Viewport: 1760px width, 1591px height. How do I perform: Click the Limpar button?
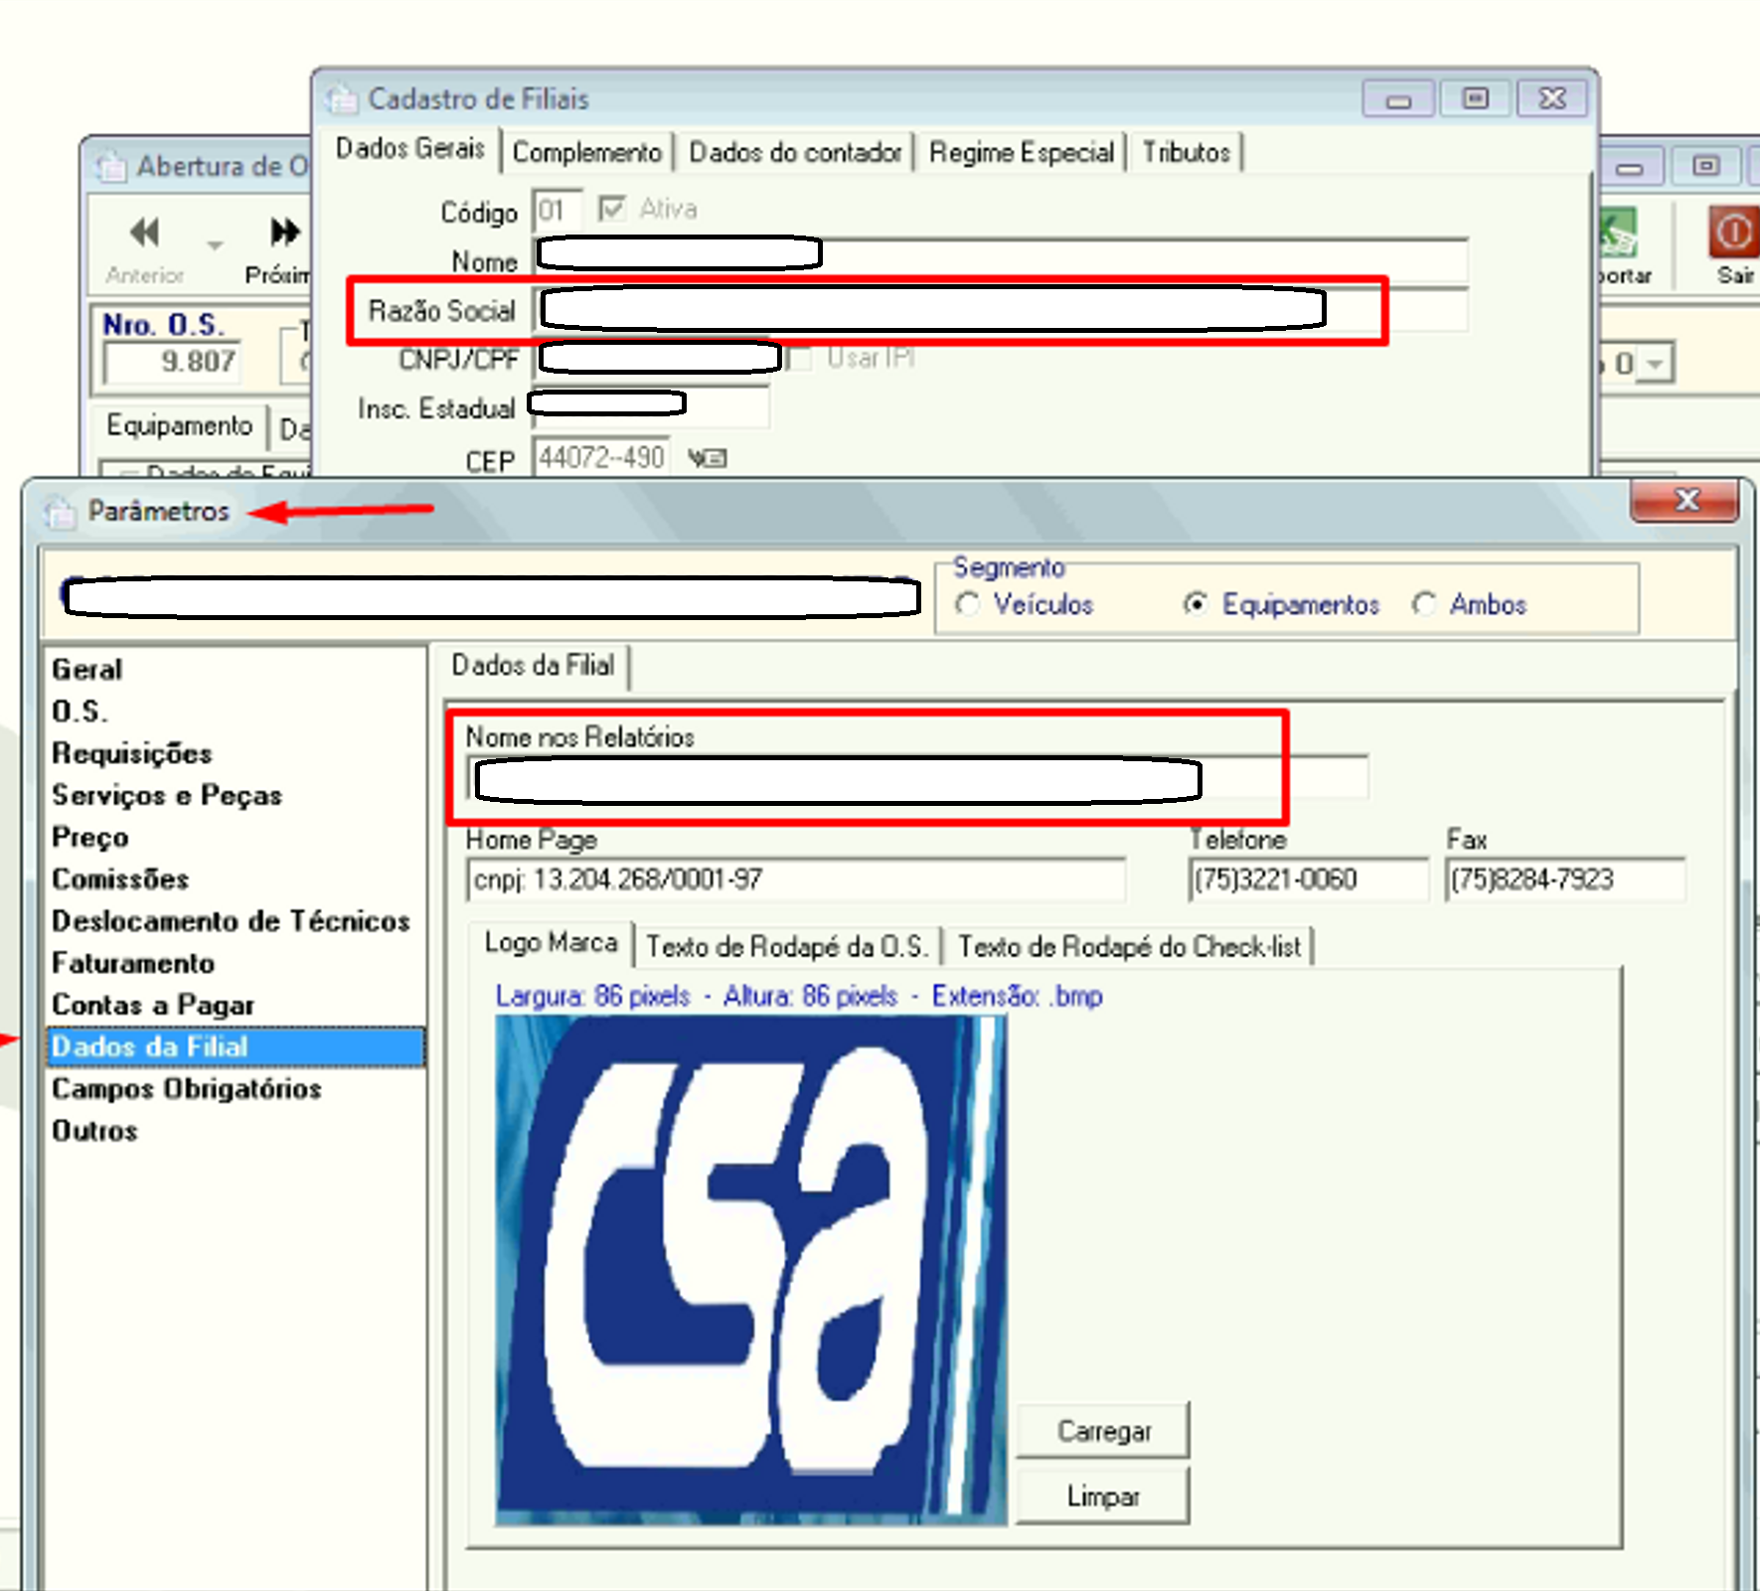1103,1496
